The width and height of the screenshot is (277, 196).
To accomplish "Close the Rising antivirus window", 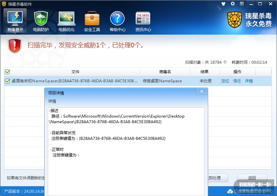I will click(x=270, y=4).
